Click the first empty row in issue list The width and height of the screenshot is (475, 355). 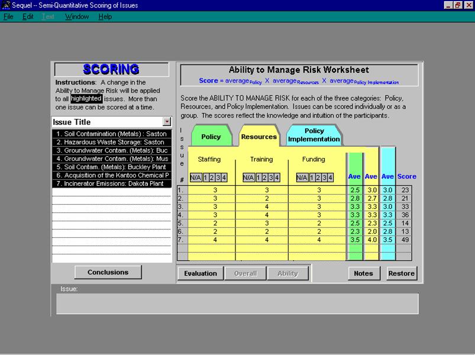click(112, 192)
